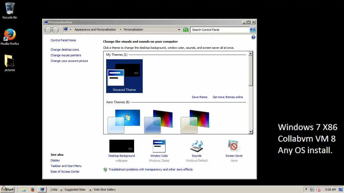Open Screen Saver settings

point(234,151)
